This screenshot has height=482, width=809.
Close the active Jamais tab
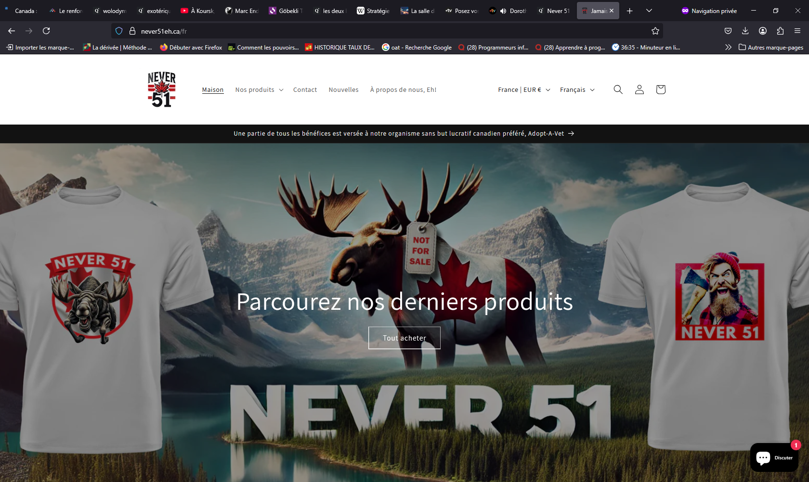coord(612,11)
